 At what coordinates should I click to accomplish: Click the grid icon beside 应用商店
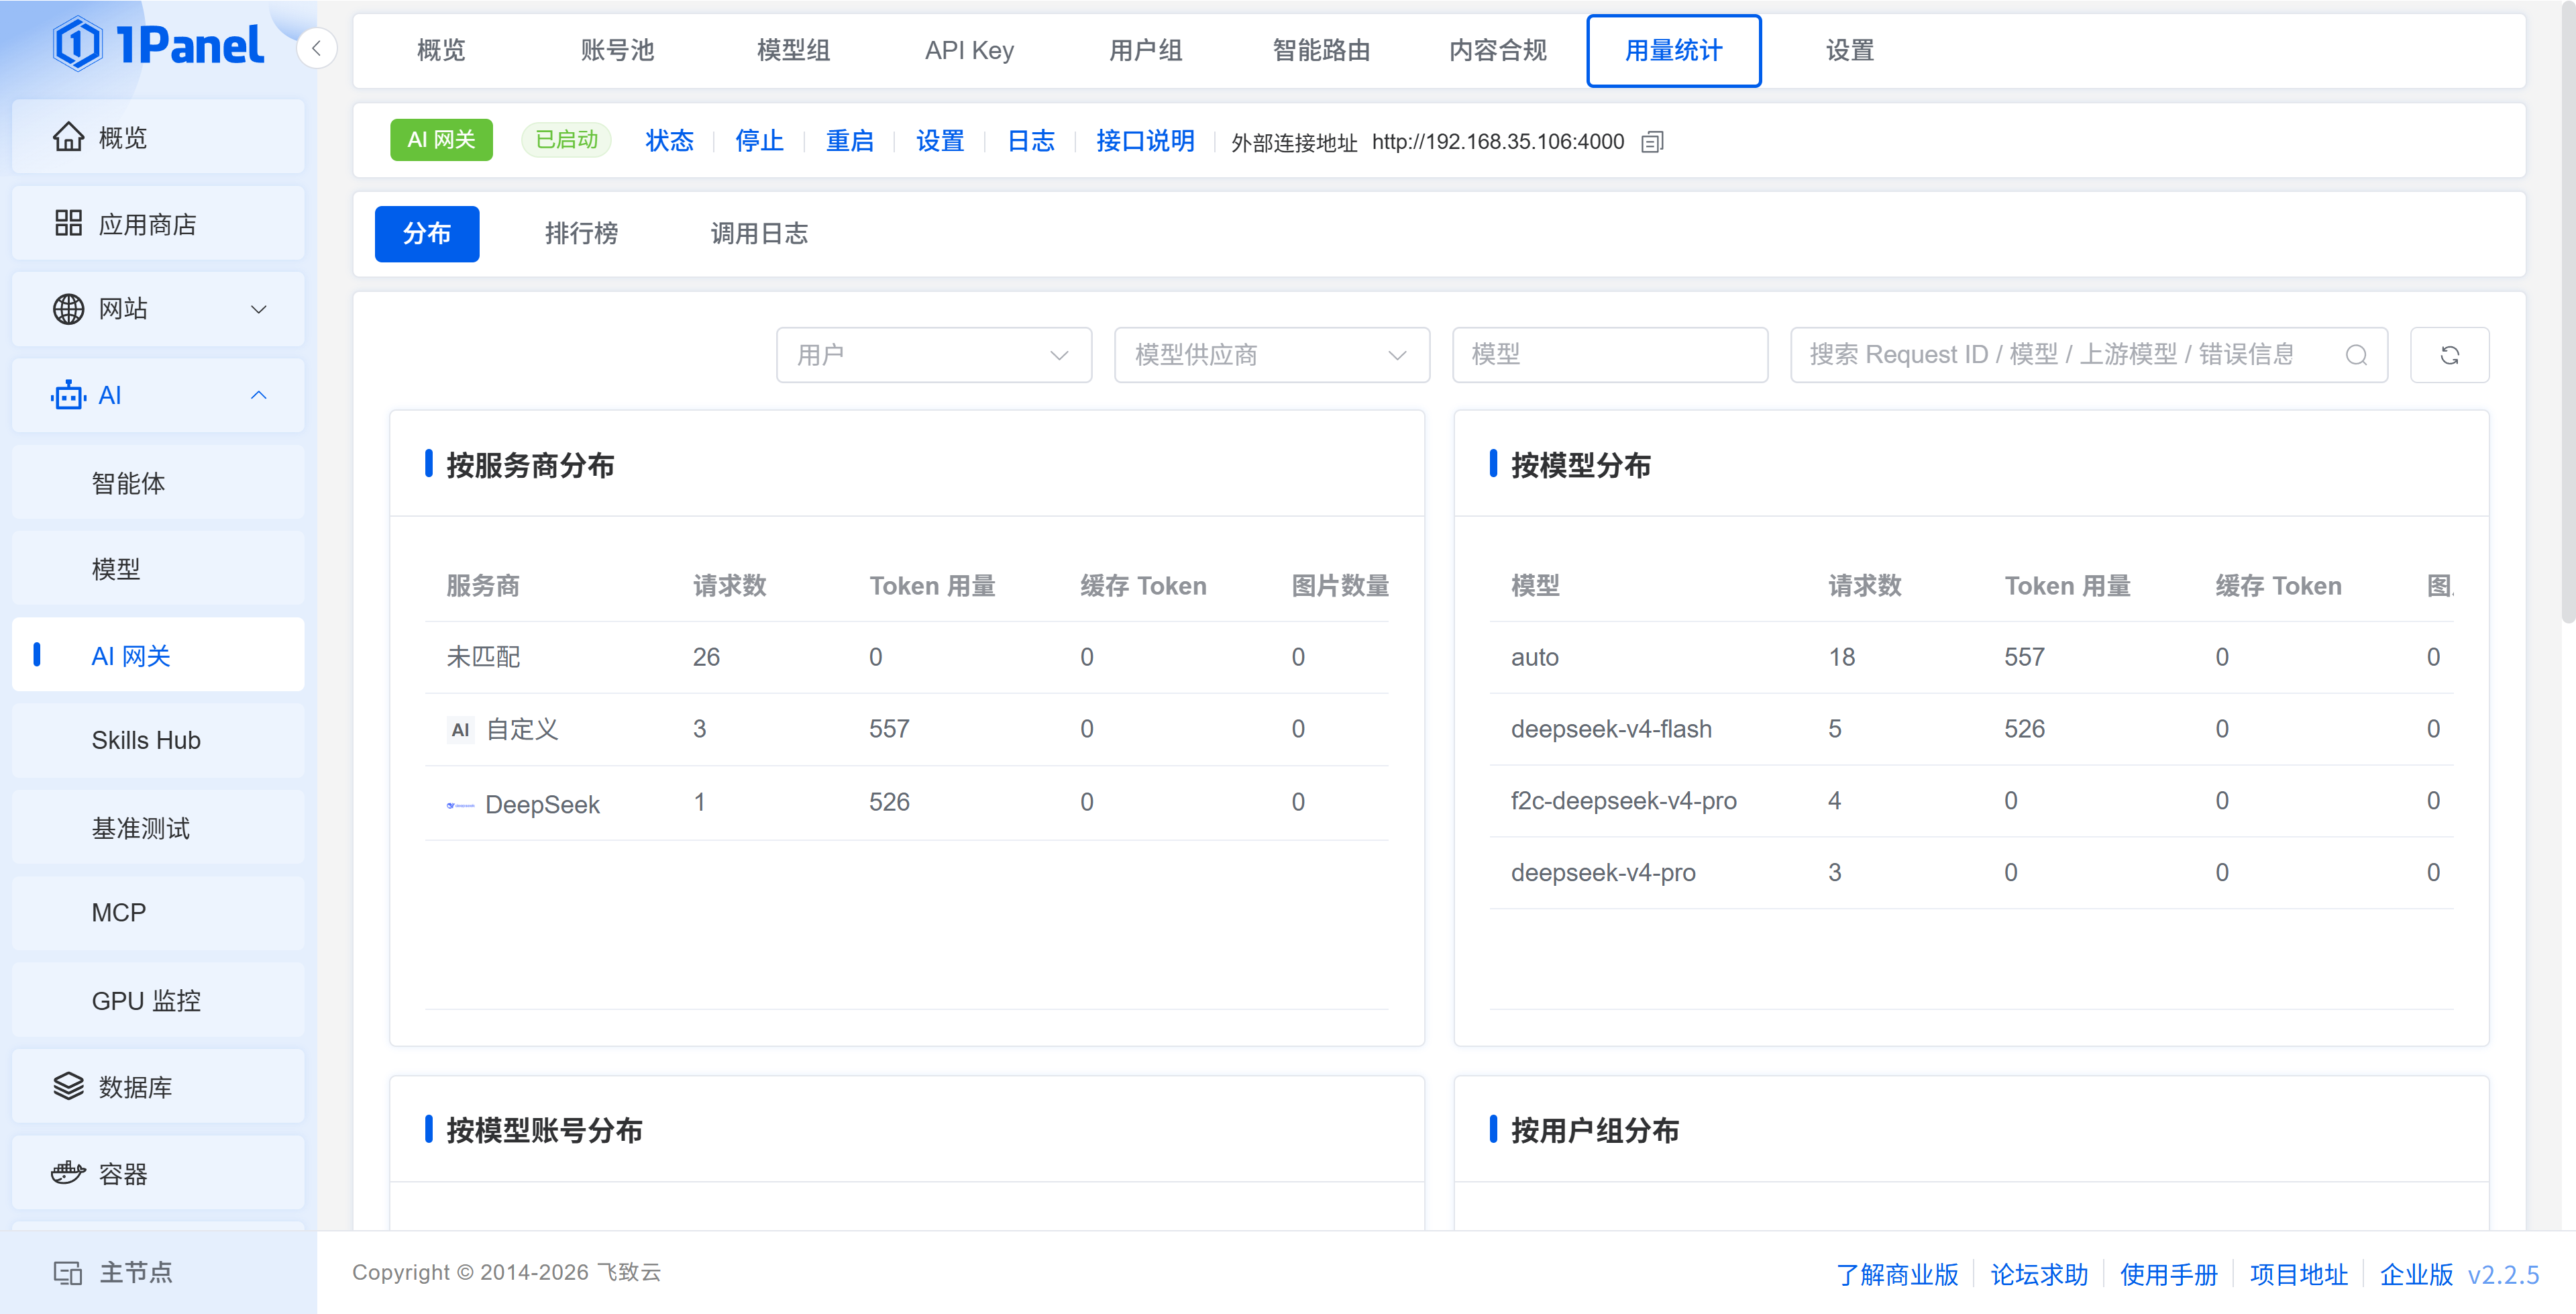[68, 223]
